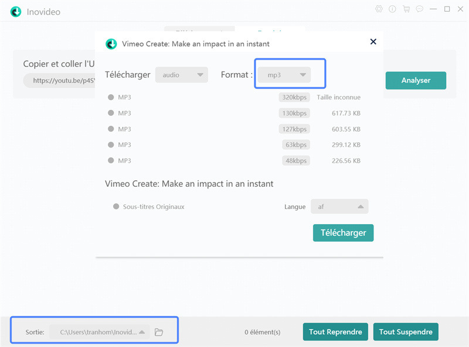
Task: Minimize the Inovideo window
Action: click(433, 9)
